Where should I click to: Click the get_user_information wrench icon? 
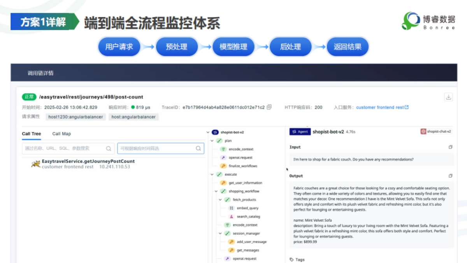pyautogui.click(x=224, y=182)
